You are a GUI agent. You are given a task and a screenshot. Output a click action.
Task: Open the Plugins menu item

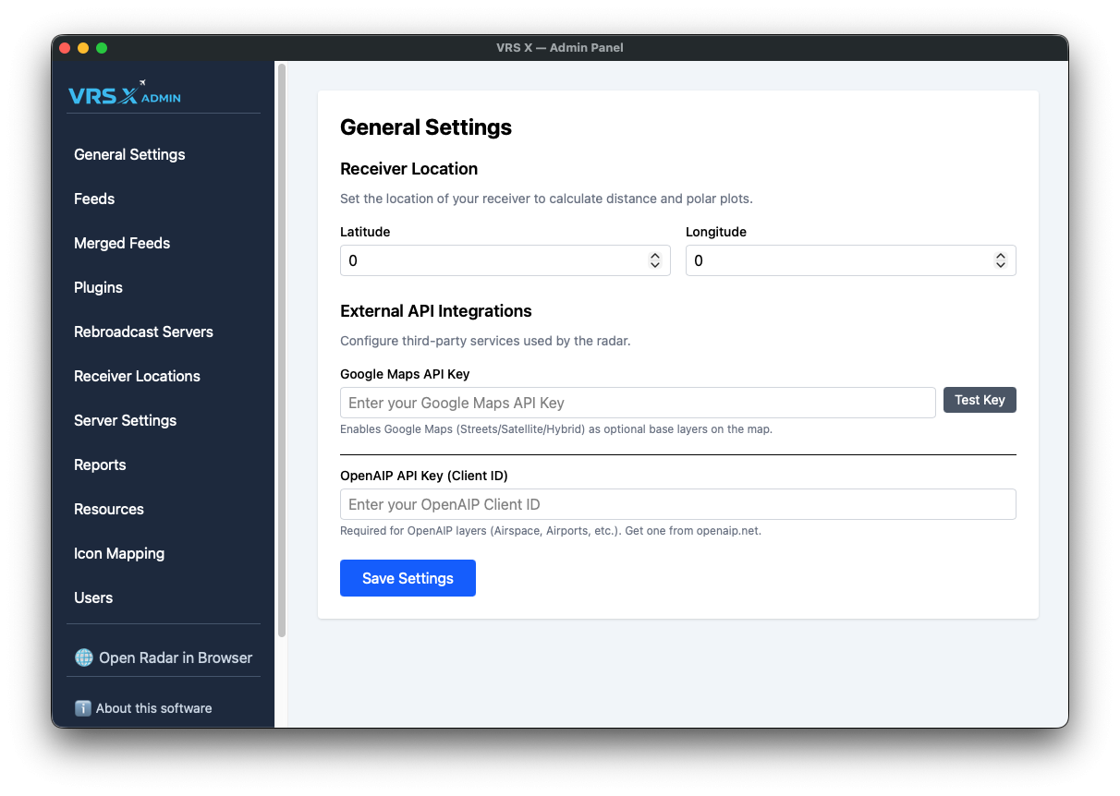click(x=98, y=287)
